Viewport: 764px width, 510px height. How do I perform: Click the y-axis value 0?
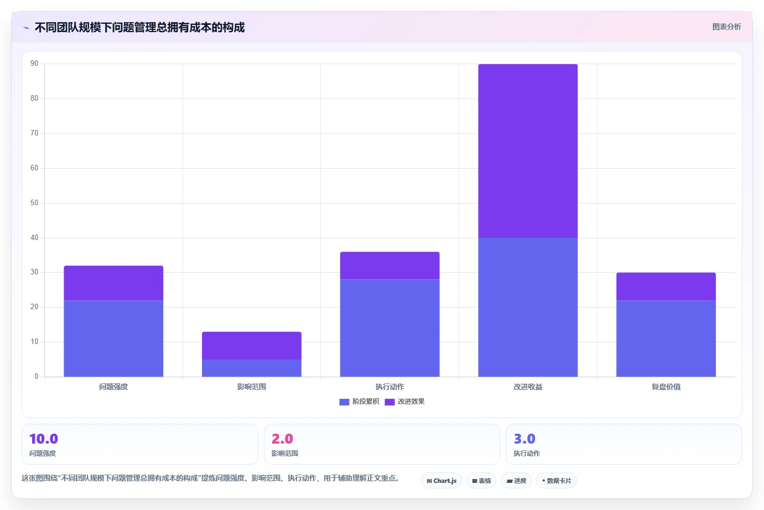coord(37,377)
